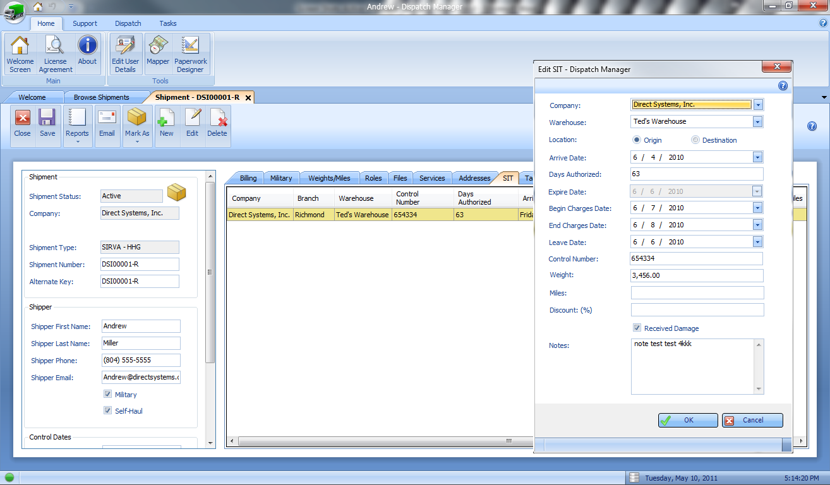Confirm the SIT edit with OK
This screenshot has width=830, height=485.
point(688,420)
